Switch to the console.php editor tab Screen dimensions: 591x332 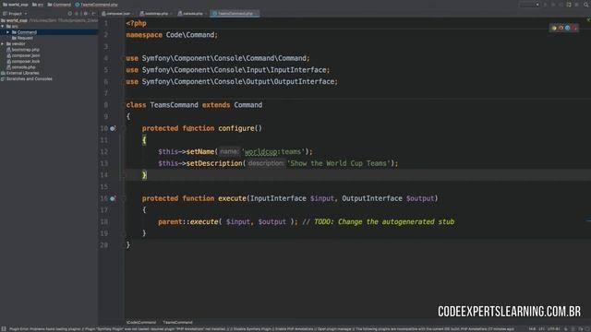193,14
